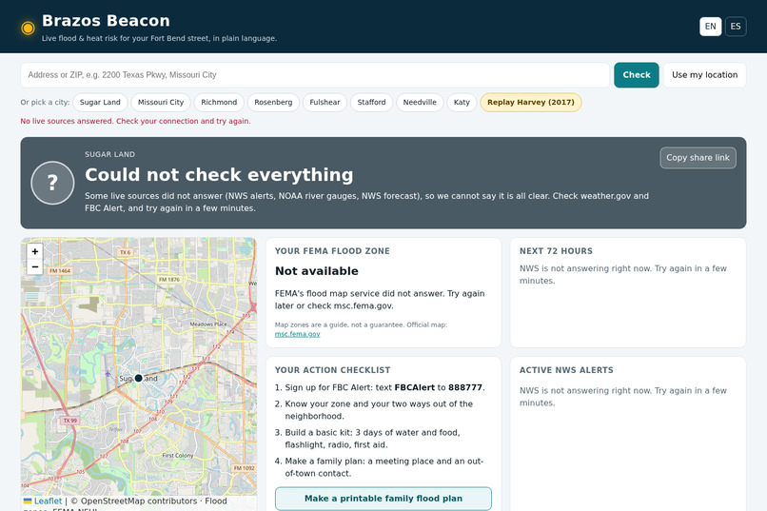Click the Brazos Beacon sun logo icon
767x511 pixels.
28,29
